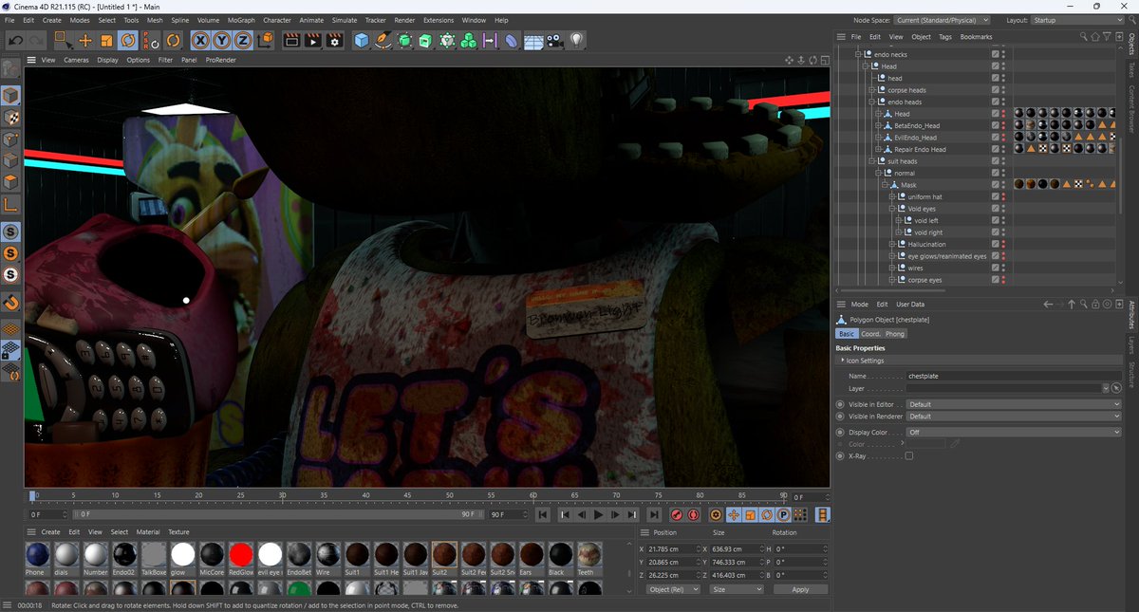Open the Extensions menu
This screenshot has width=1139, height=612.
click(x=439, y=20)
